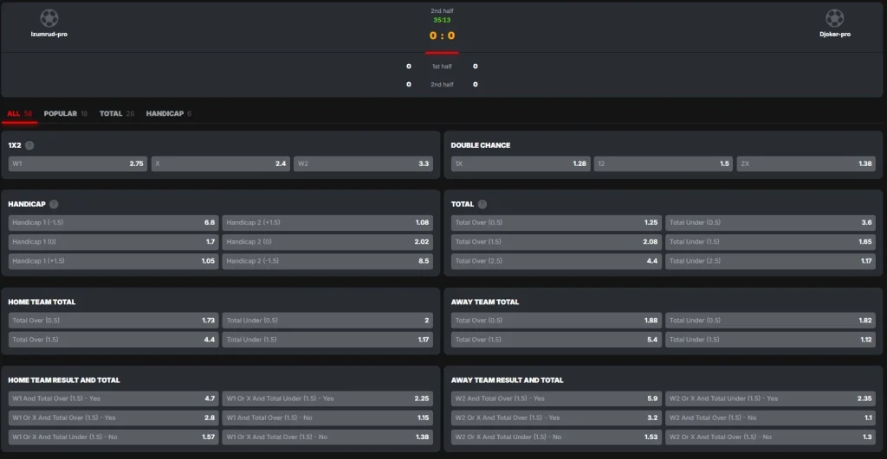Click the AWAY TEAM RESULT AND TOTAL heading
The height and width of the screenshot is (459, 887).
coord(507,380)
